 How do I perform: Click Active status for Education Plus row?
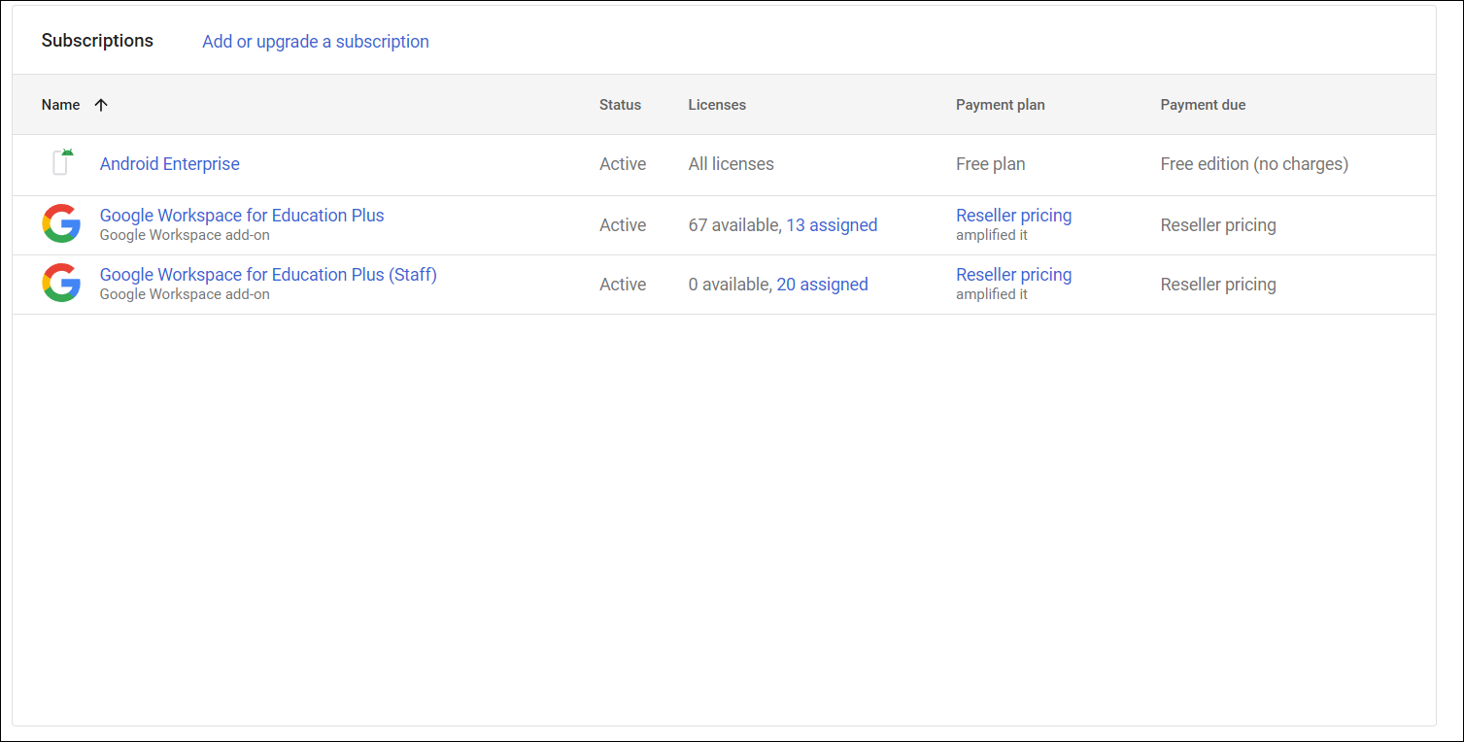(623, 225)
